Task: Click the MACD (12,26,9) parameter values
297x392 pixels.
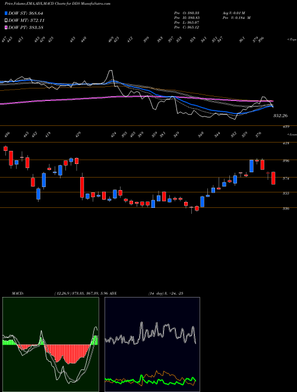Action: click(81, 293)
